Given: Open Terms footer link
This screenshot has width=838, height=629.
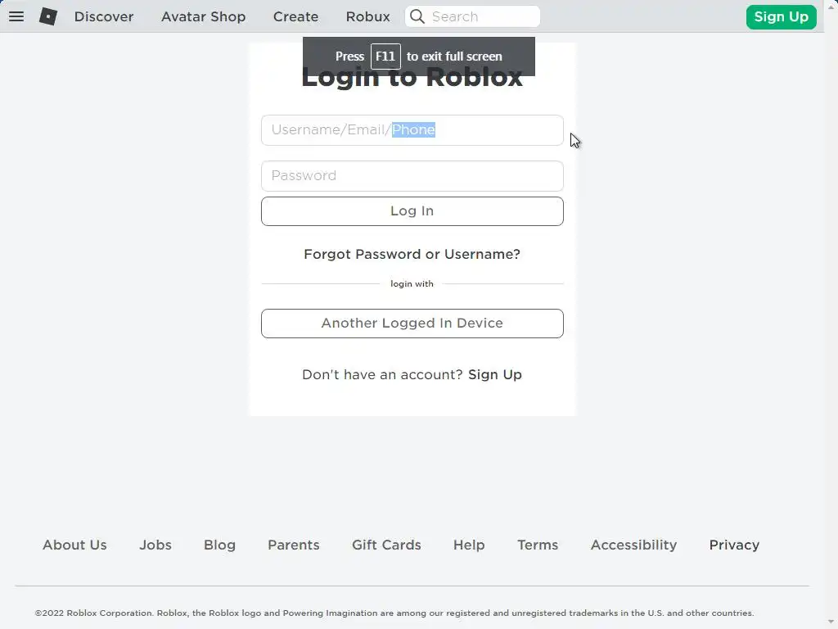Looking at the screenshot, I should pyautogui.click(x=538, y=545).
